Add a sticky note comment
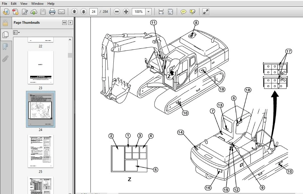 pos(183,12)
